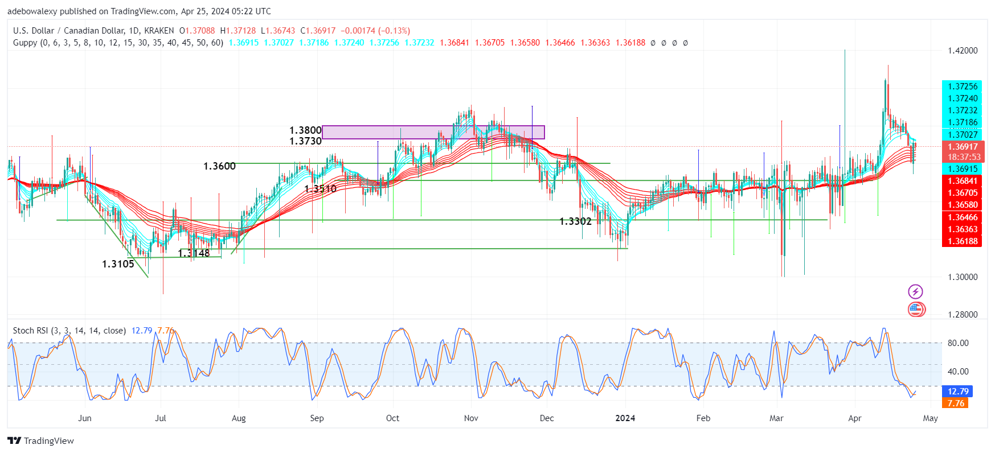
Task: Click the 2024 label on time axis
Action: [625, 418]
